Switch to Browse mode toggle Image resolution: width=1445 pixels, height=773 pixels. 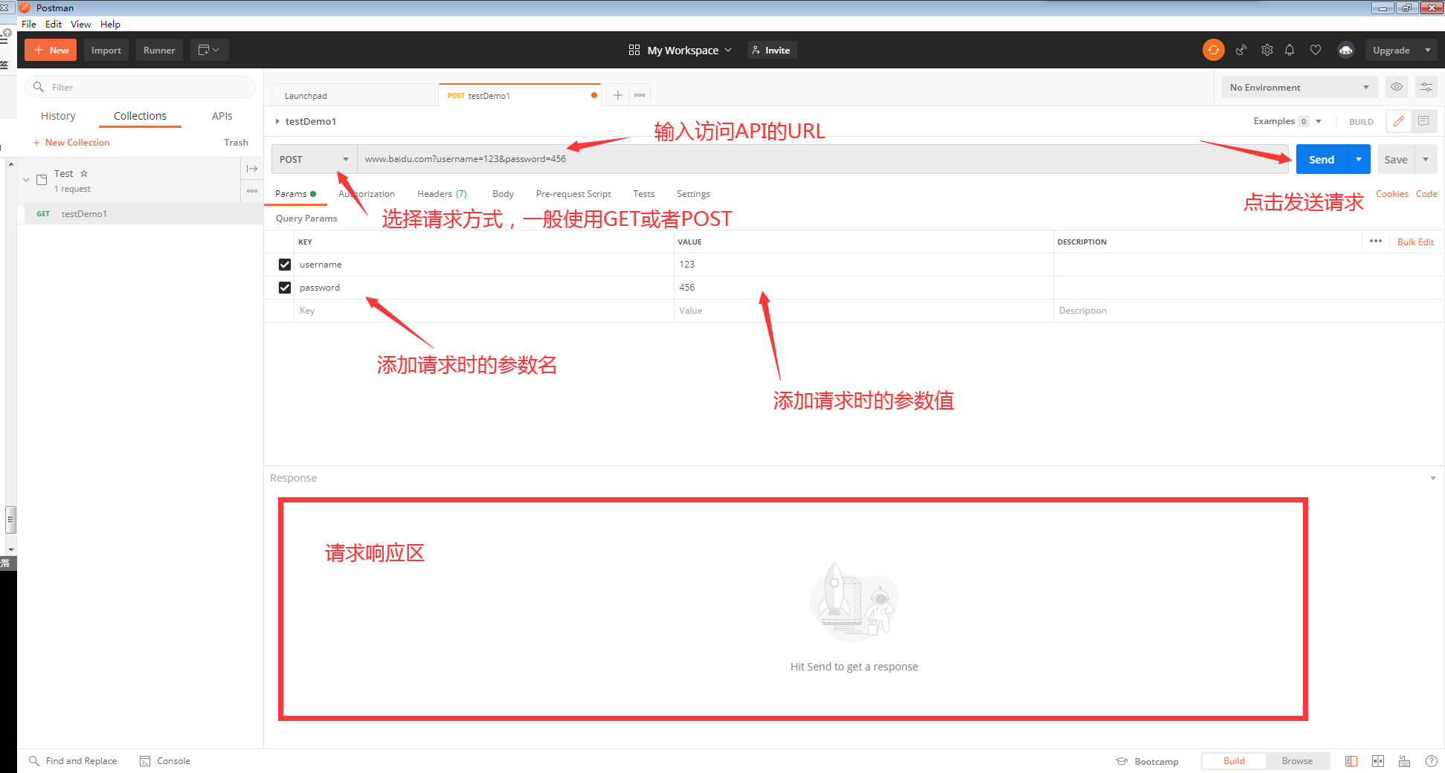(1298, 761)
